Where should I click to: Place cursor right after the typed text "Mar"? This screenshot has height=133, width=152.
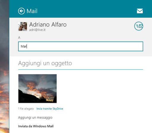point(27,46)
